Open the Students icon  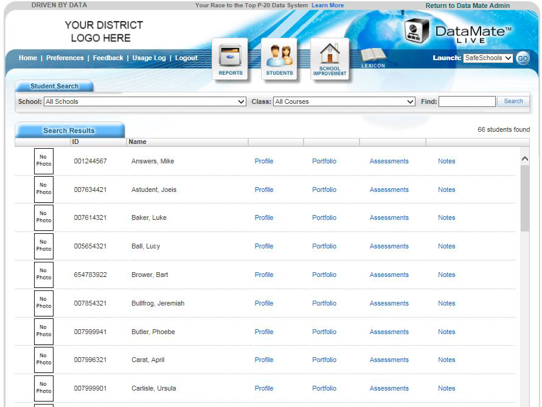[x=279, y=58]
